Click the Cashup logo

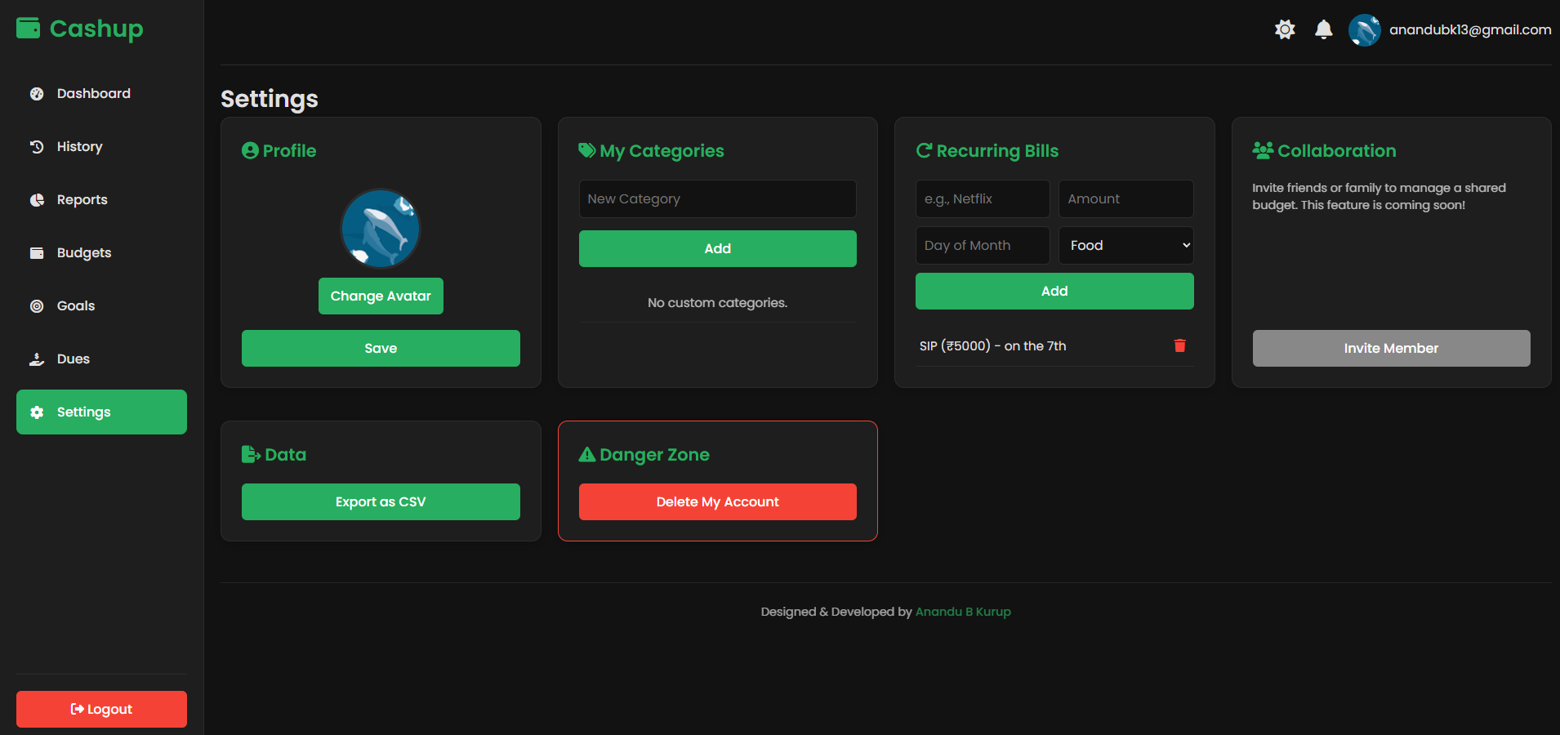coord(78,29)
